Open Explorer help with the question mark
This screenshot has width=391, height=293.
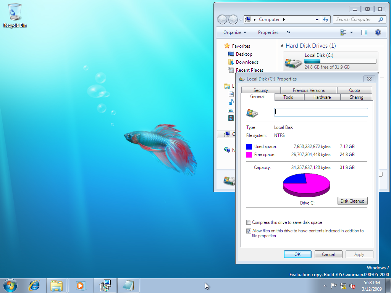pos(378,32)
